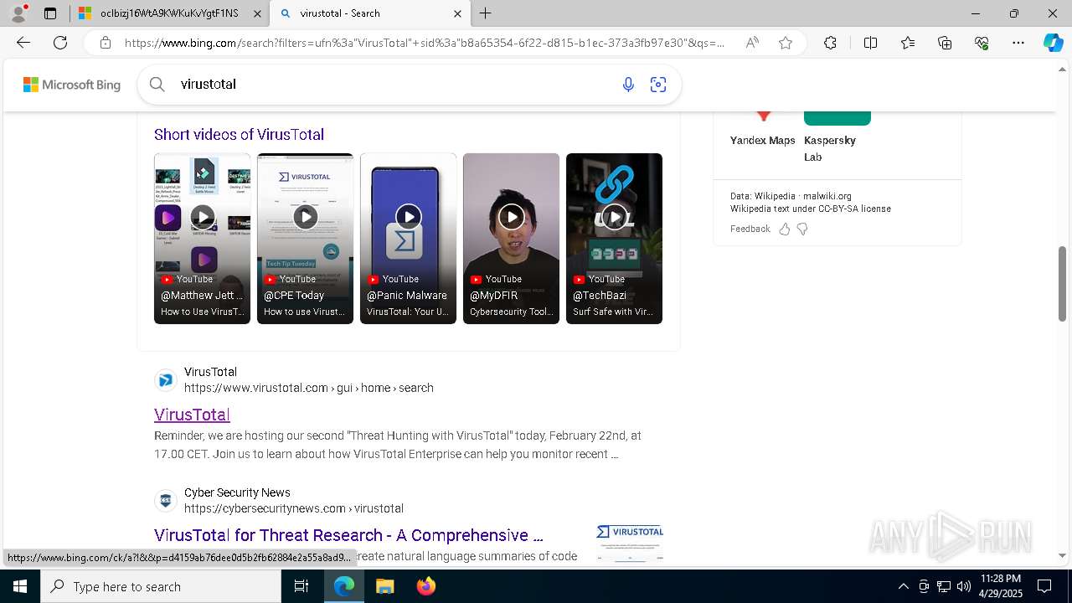The image size is (1072, 603).
Task: Refresh the current page
Action: pyautogui.click(x=60, y=43)
